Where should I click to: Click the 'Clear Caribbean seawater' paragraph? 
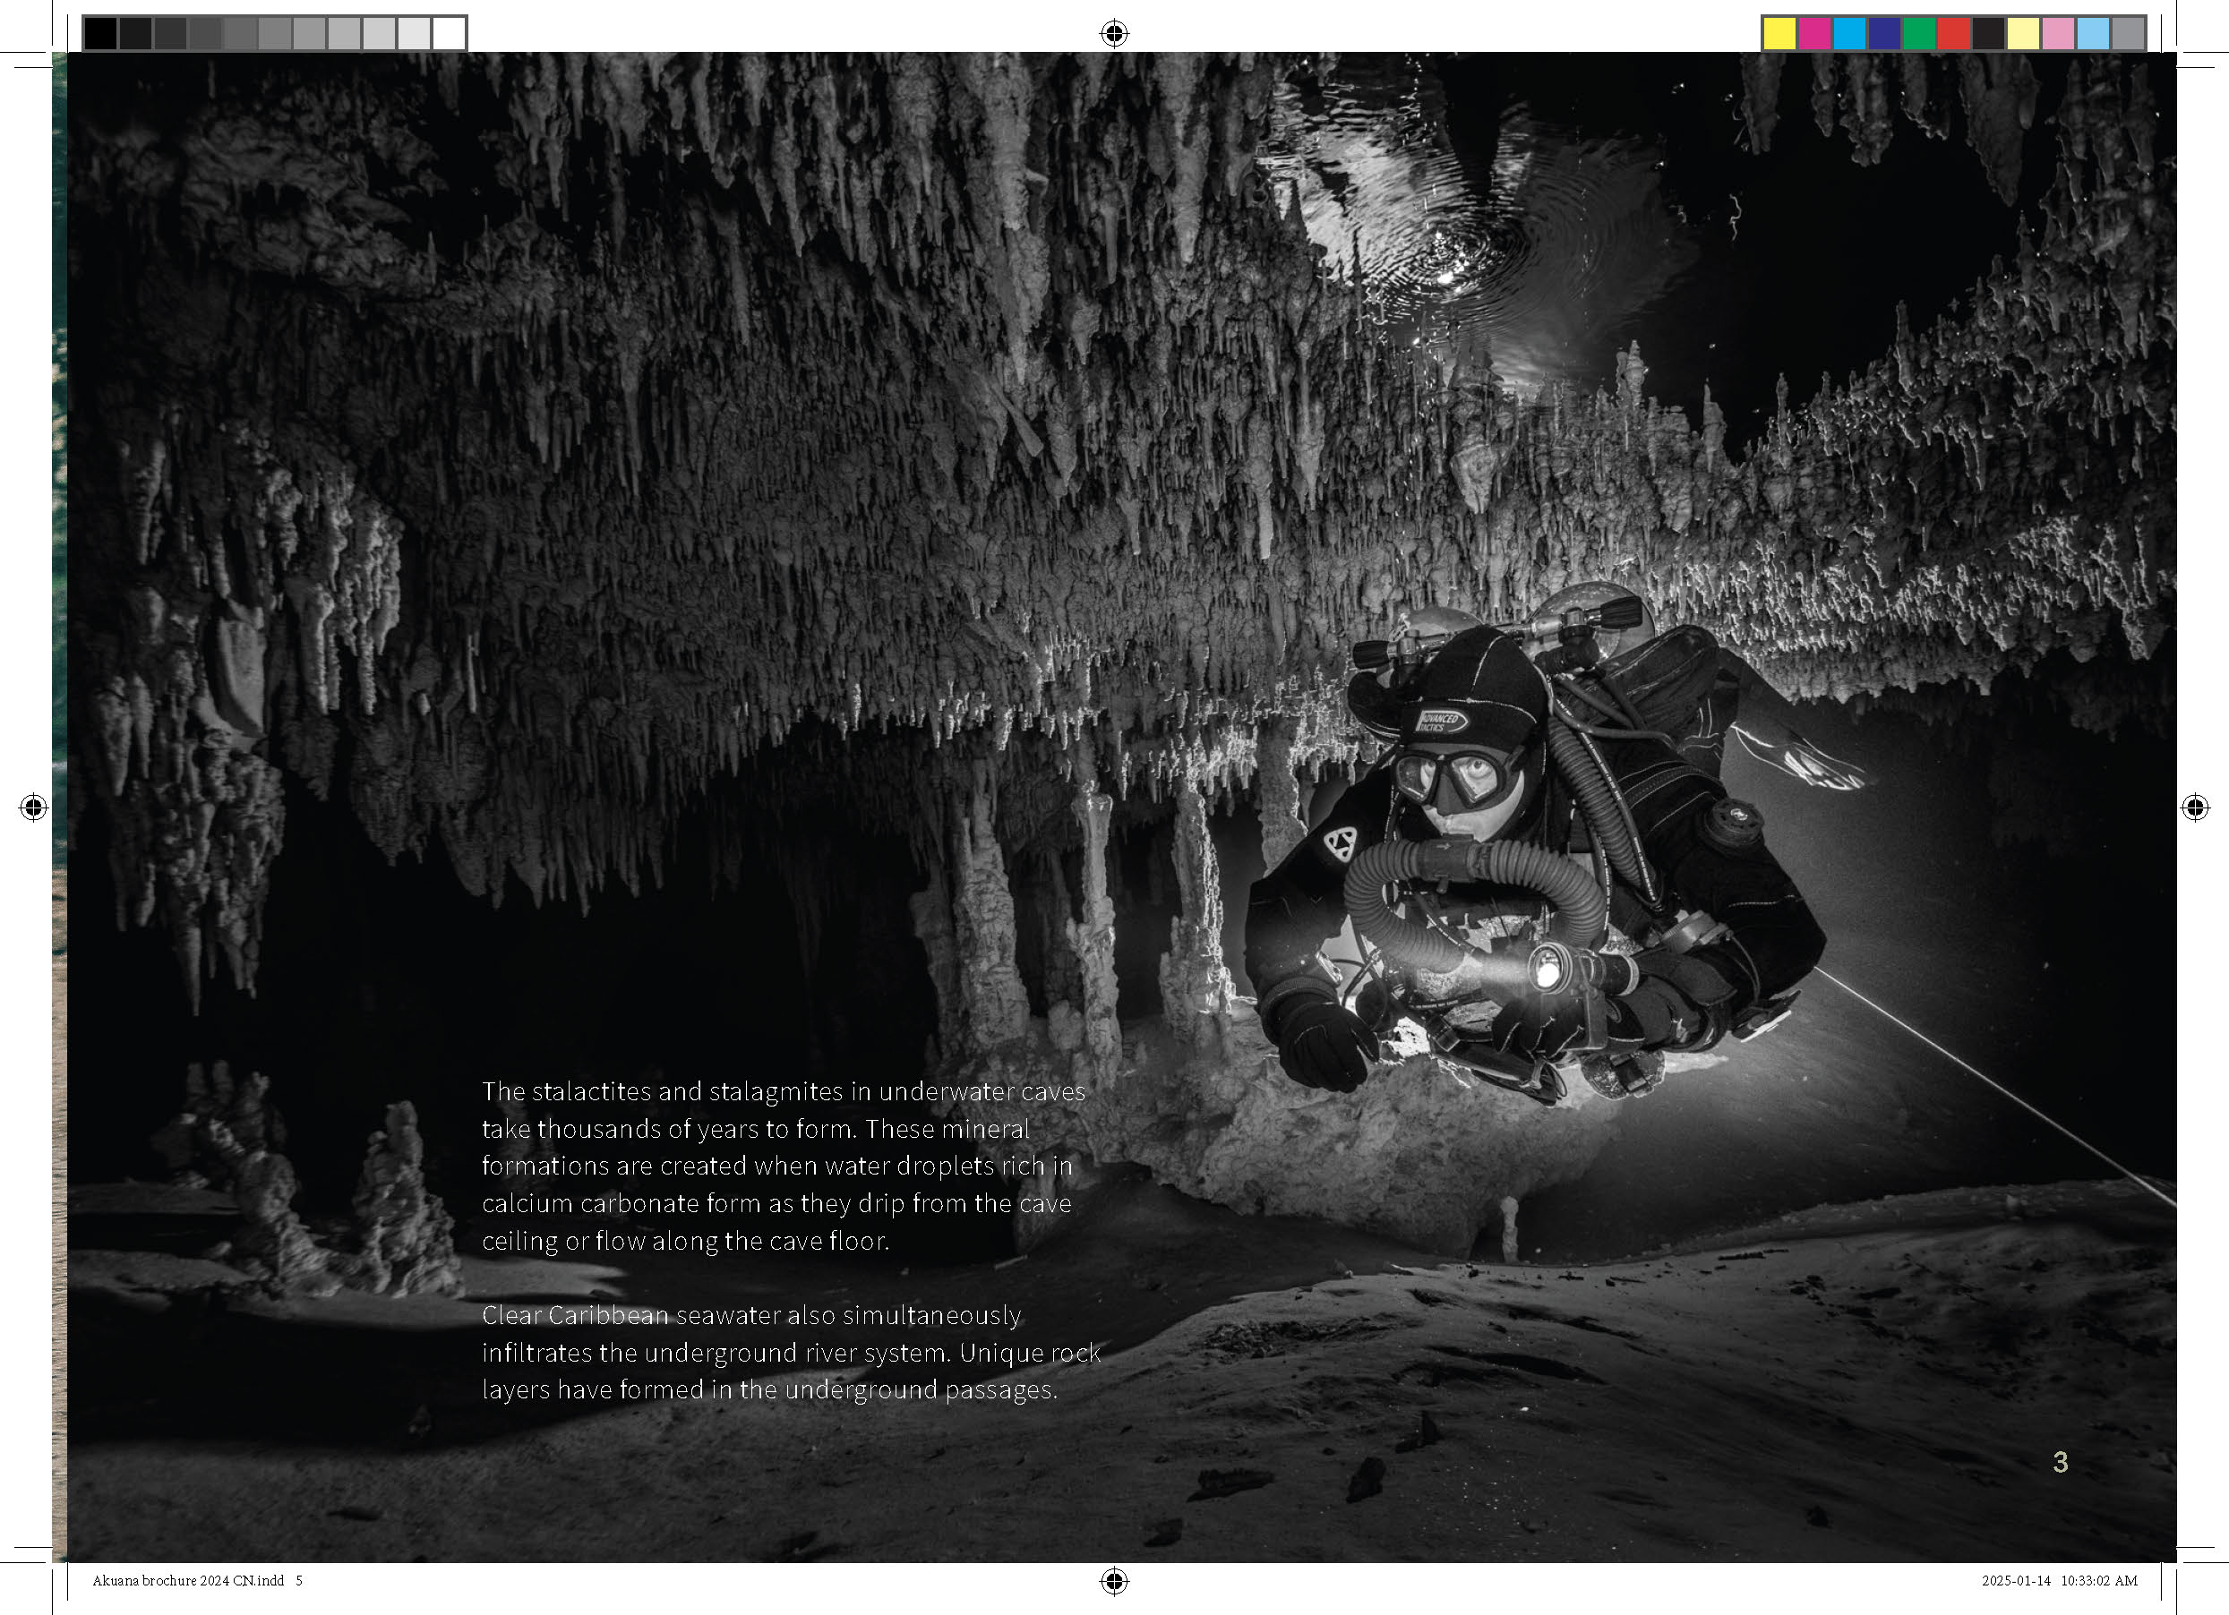[790, 1353]
